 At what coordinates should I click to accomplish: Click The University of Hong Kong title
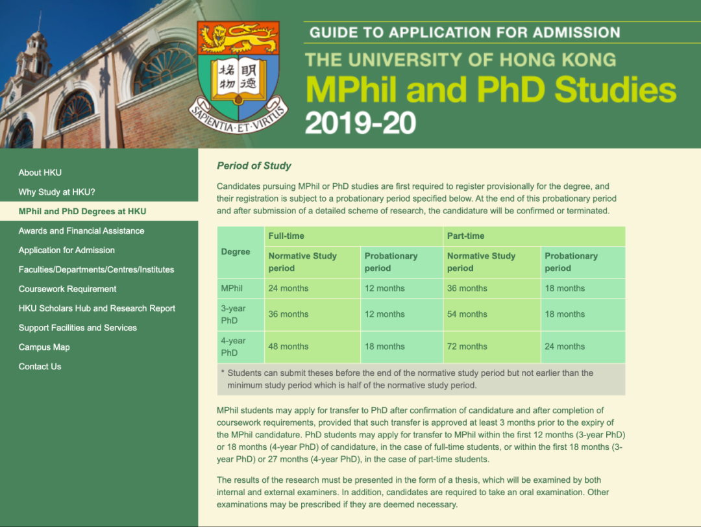(x=460, y=60)
